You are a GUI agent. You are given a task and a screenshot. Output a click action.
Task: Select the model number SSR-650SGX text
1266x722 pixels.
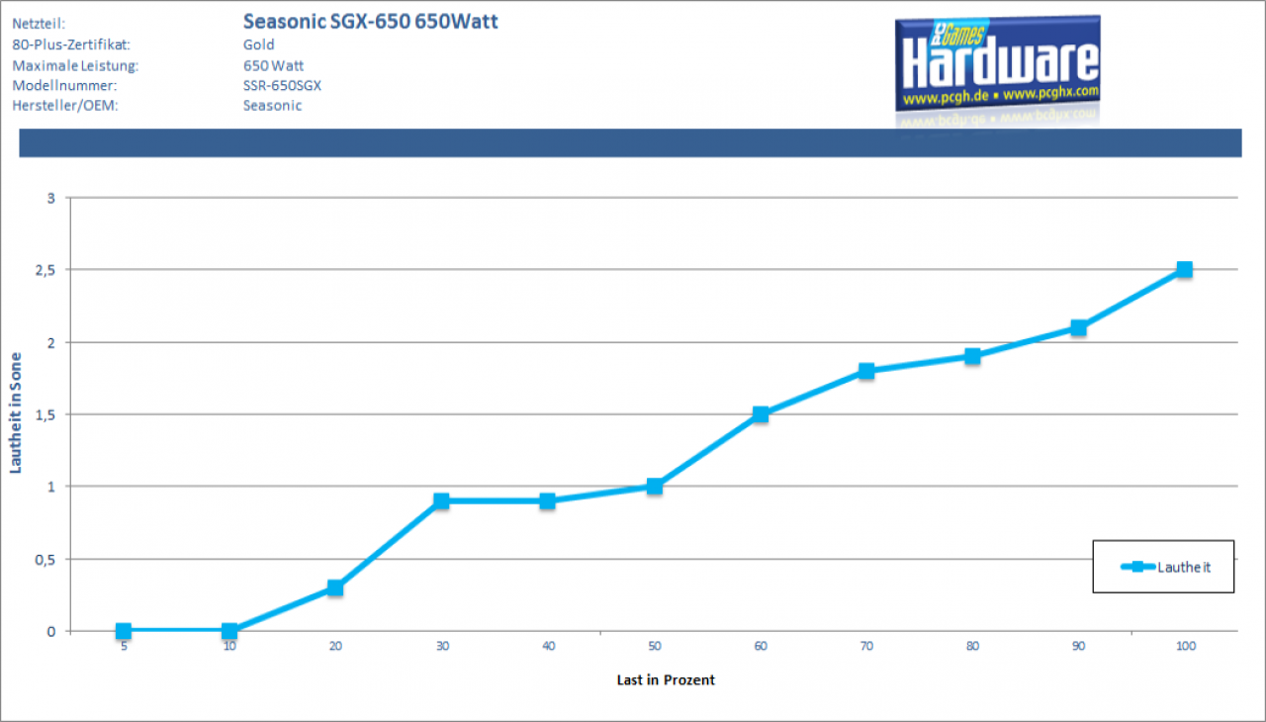tap(282, 85)
